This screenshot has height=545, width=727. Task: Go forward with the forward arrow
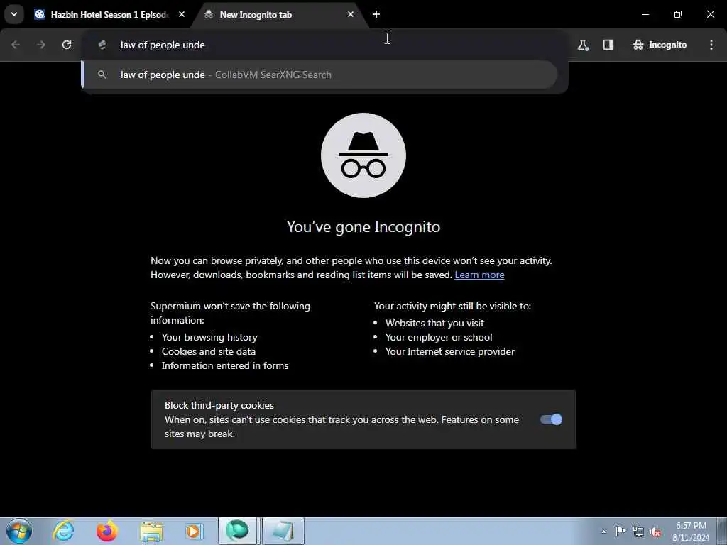(41, 45)
